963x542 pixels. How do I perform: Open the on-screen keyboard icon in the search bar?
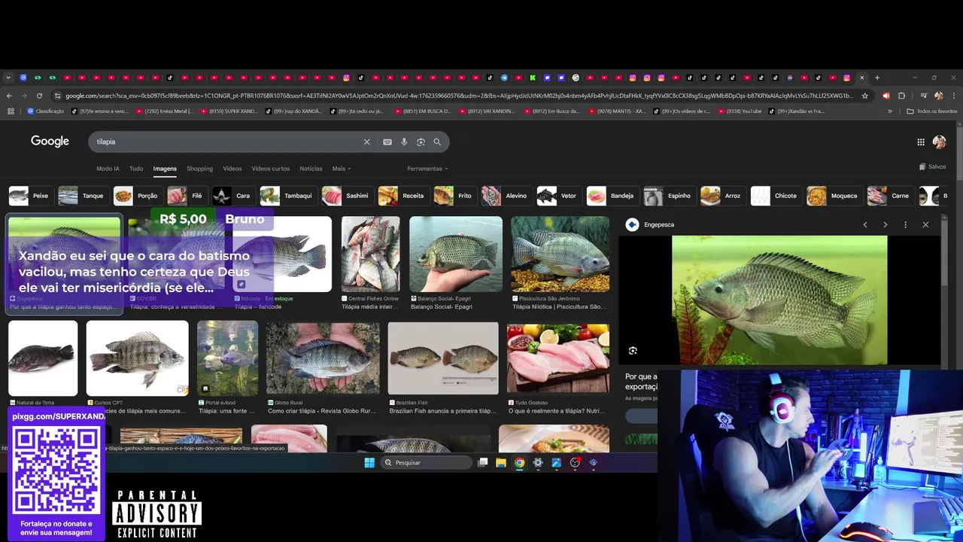tap(387, 142)
